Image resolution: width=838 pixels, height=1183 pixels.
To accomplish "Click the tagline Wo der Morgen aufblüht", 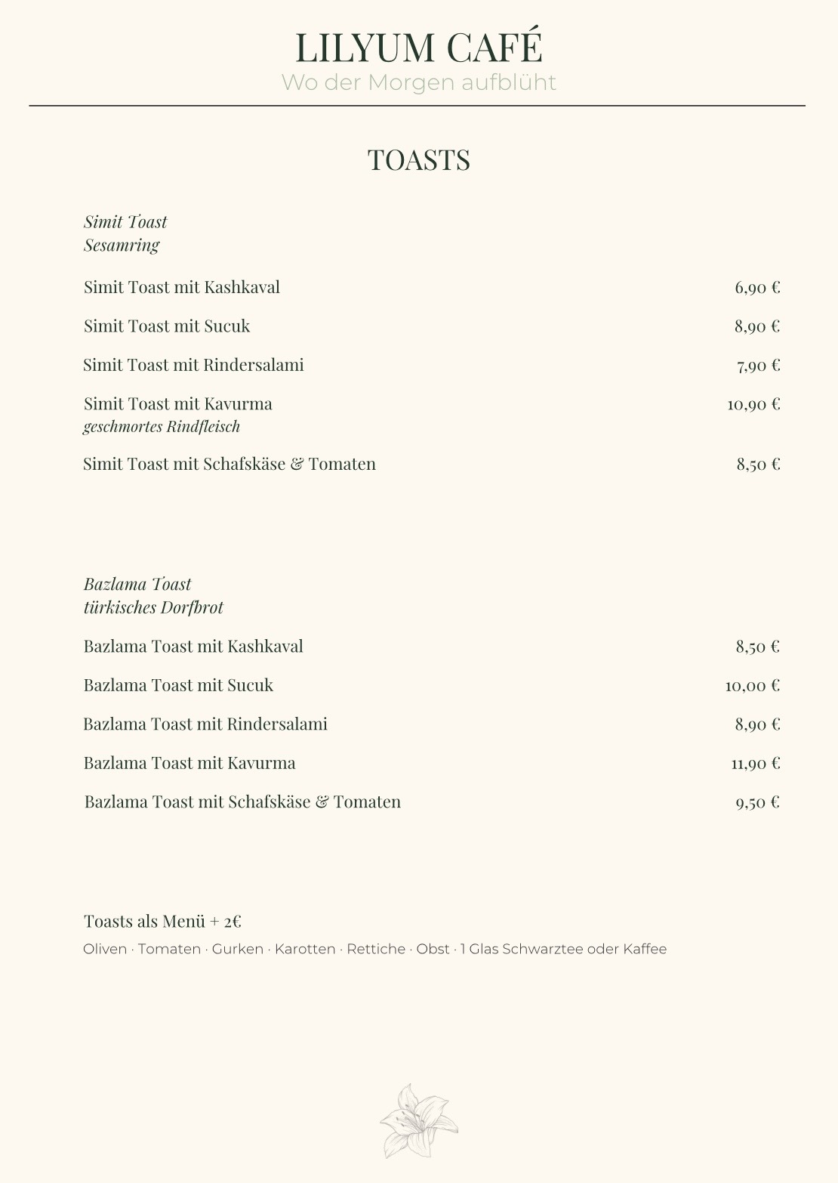I will pos(419,82).
